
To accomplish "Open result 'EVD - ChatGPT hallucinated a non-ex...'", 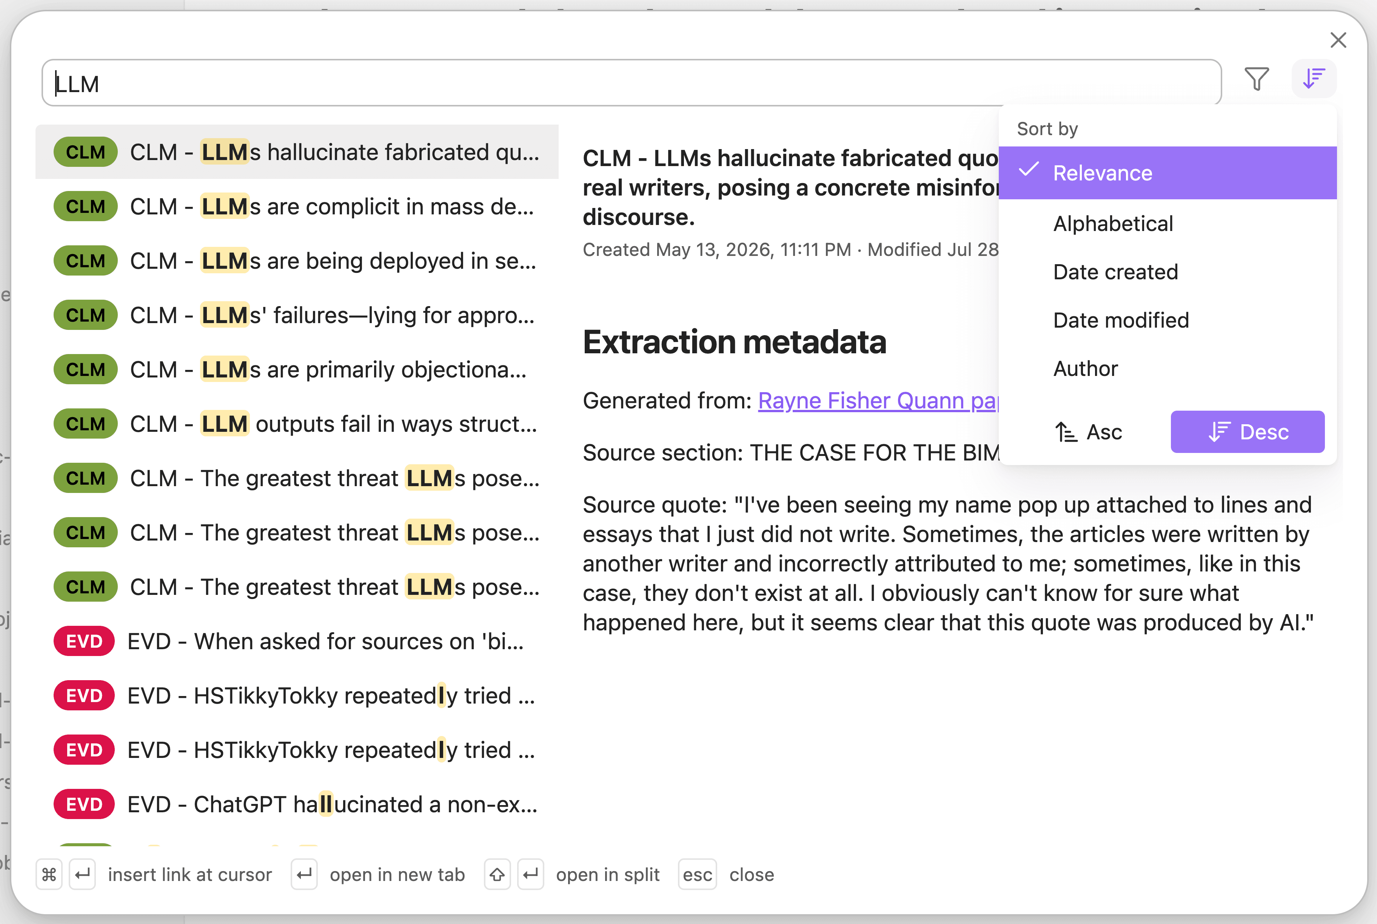I will pos(297,804).
